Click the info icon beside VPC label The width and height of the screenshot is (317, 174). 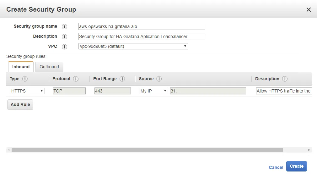point(65,47)
